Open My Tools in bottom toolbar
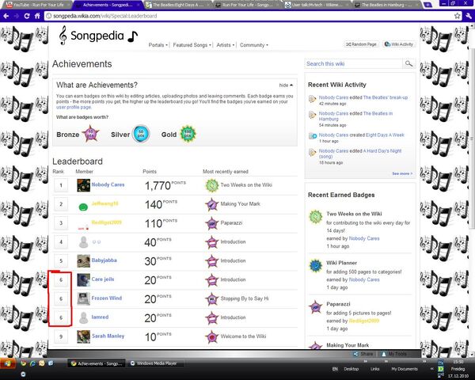 click(393, 354)
